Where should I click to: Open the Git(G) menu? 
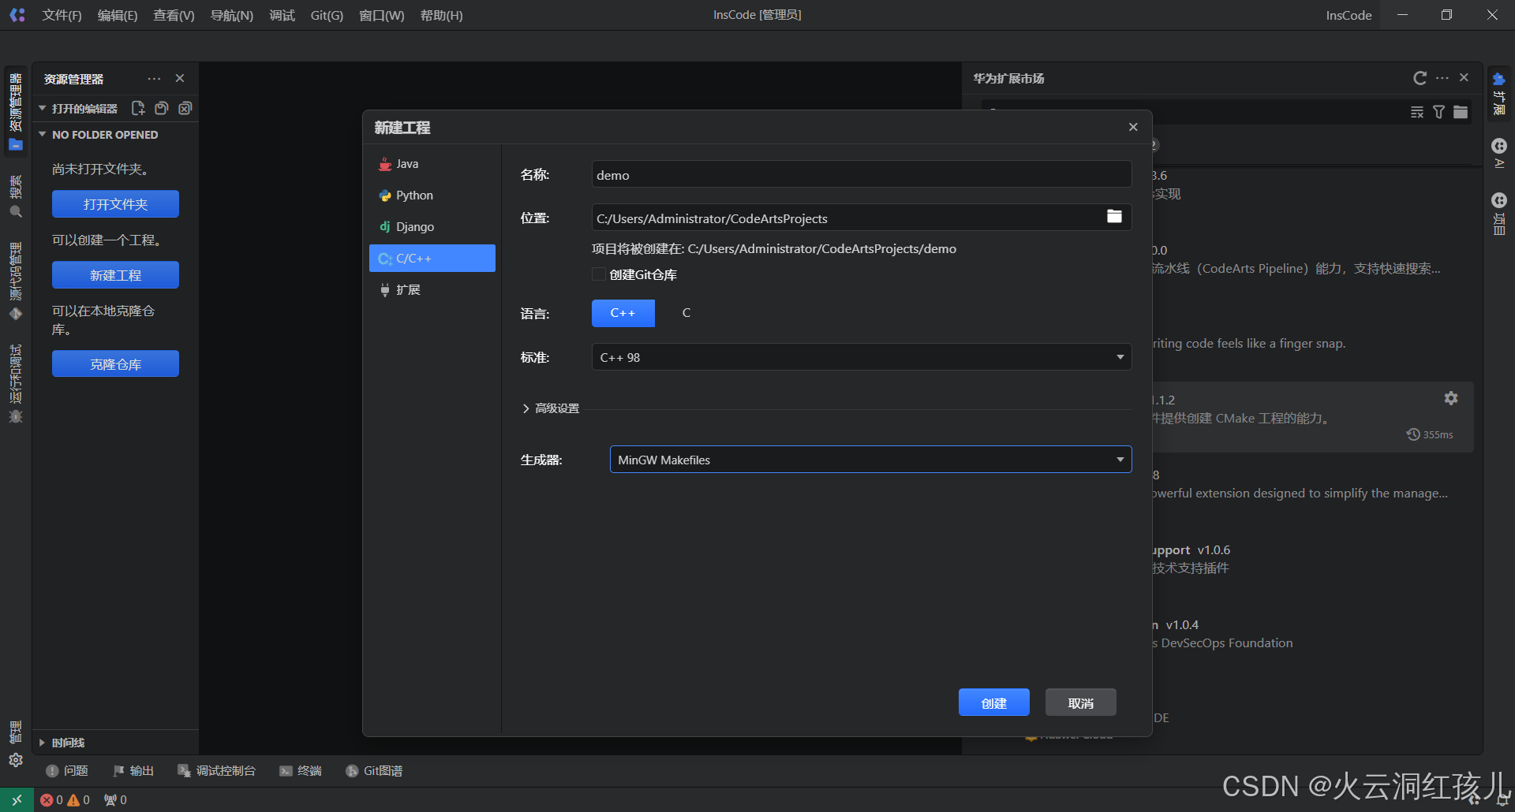(327, 15)
